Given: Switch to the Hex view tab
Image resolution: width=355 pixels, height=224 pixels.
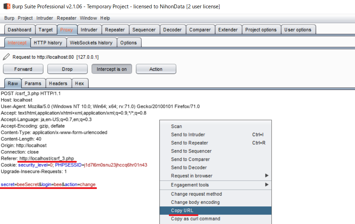Looking at the screenshot, I should click(80, 84).
